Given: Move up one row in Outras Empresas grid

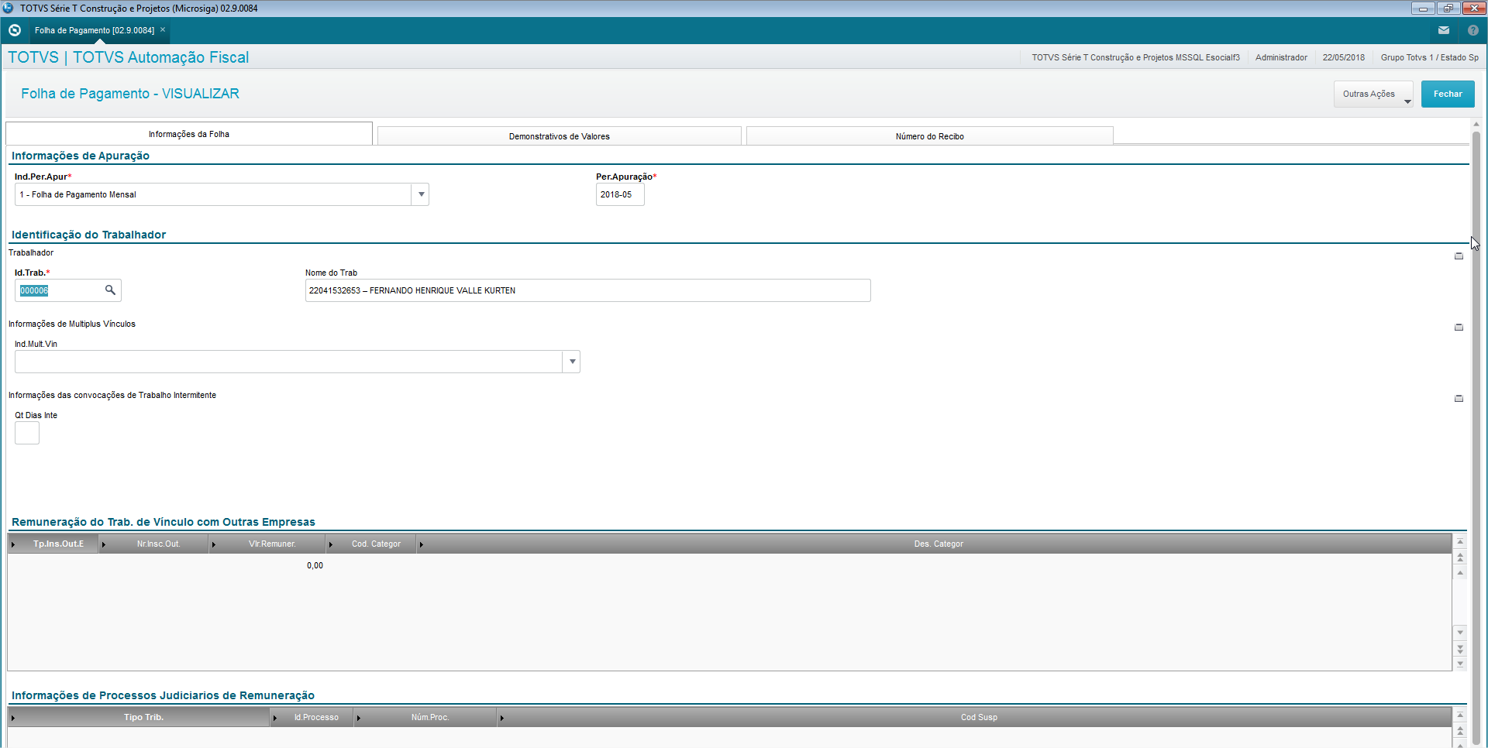Looking at the screenshot, I should [1460, 573].
